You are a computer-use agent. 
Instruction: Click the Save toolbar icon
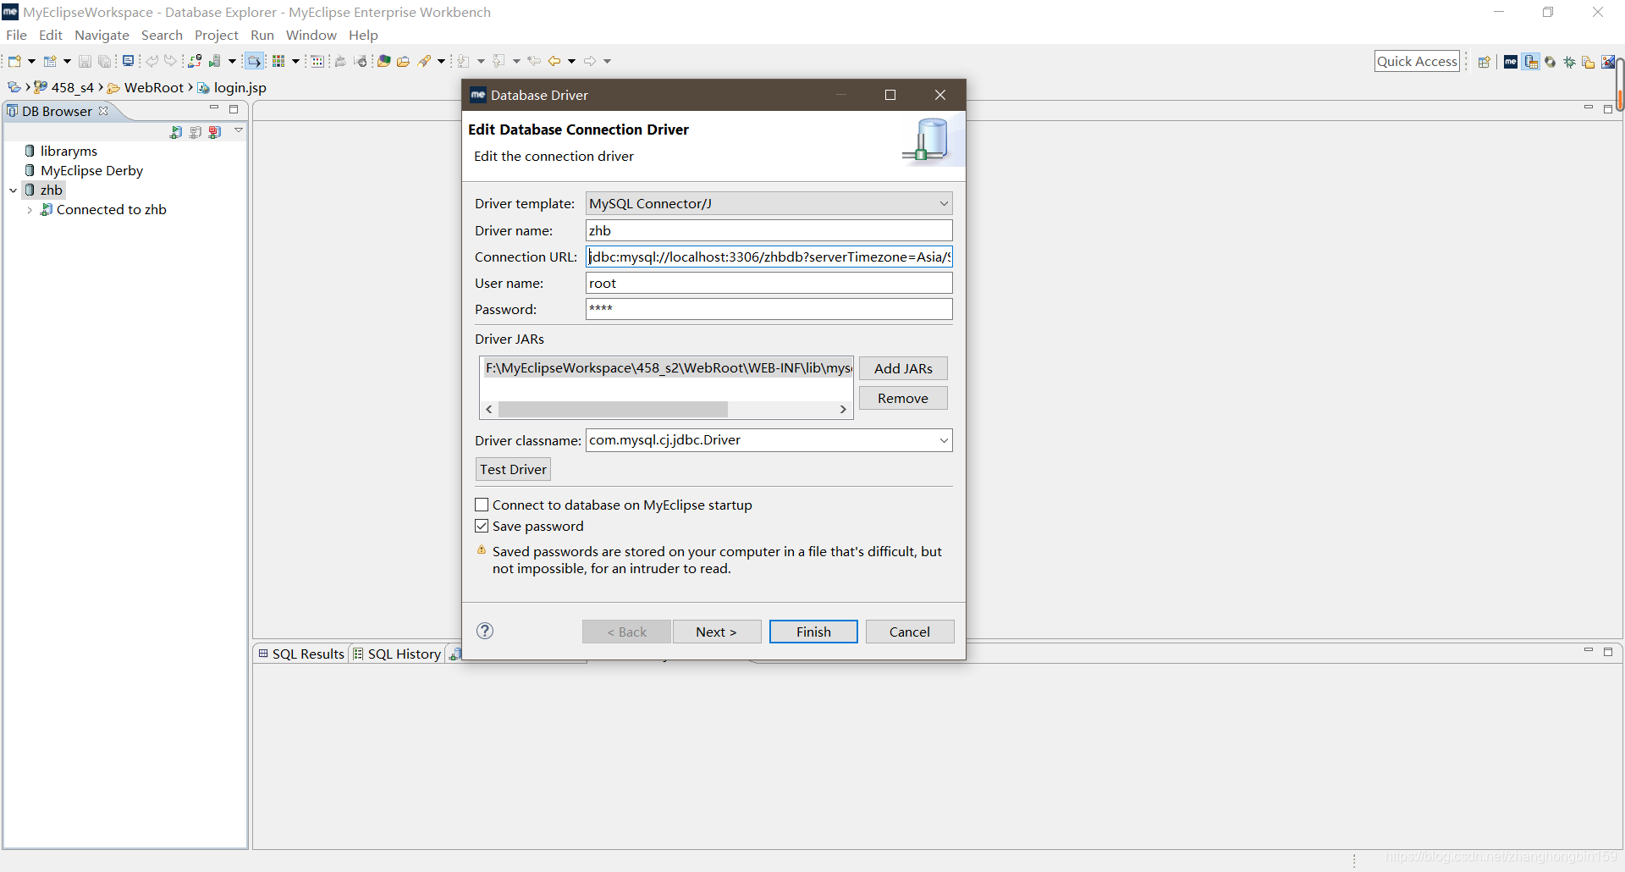click(x=85, y=61)
